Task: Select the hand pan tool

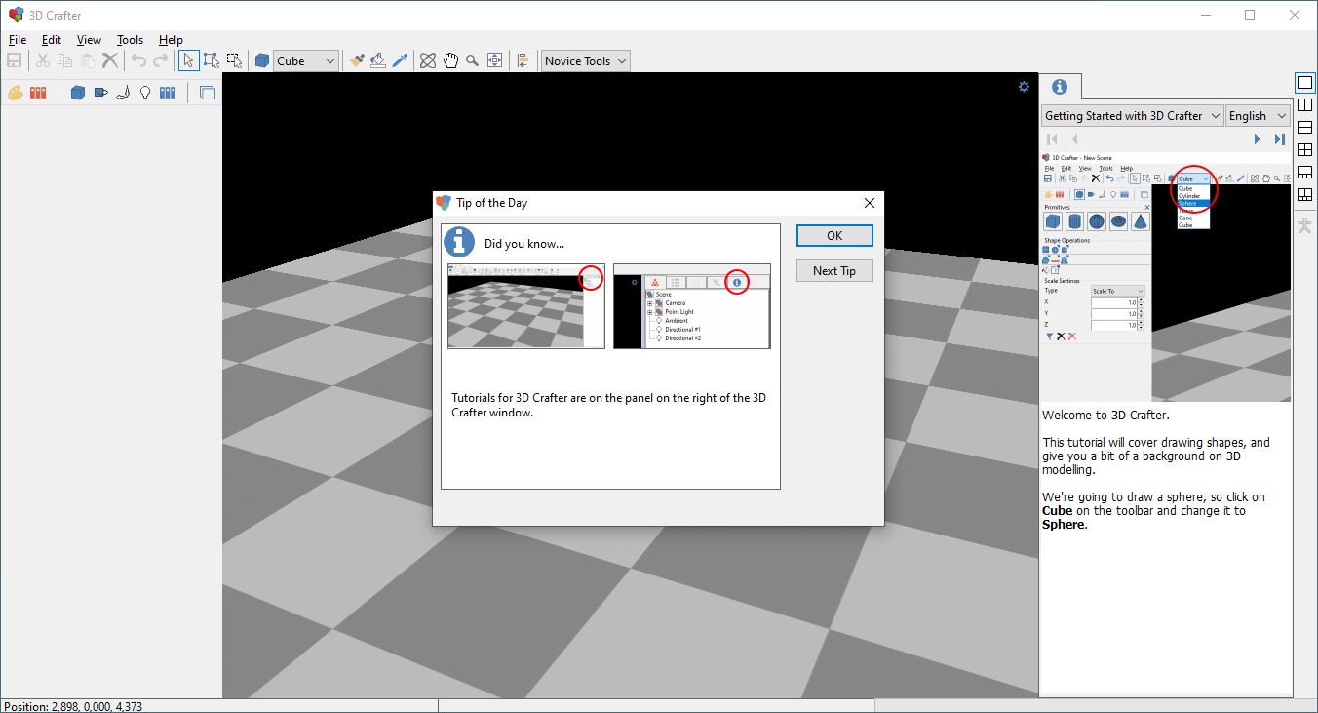Action: click(450, 60)
